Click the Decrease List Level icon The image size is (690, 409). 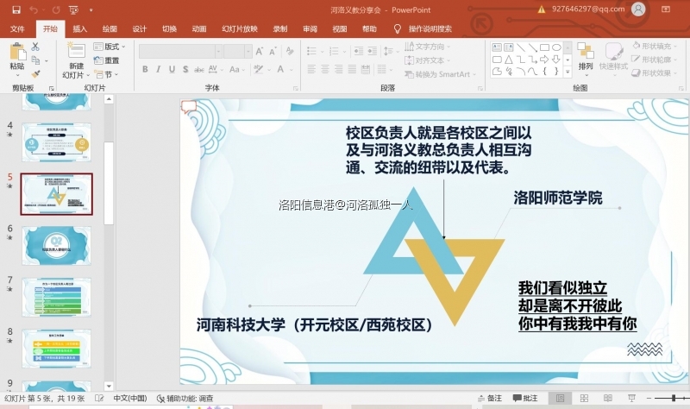point(359,51)
